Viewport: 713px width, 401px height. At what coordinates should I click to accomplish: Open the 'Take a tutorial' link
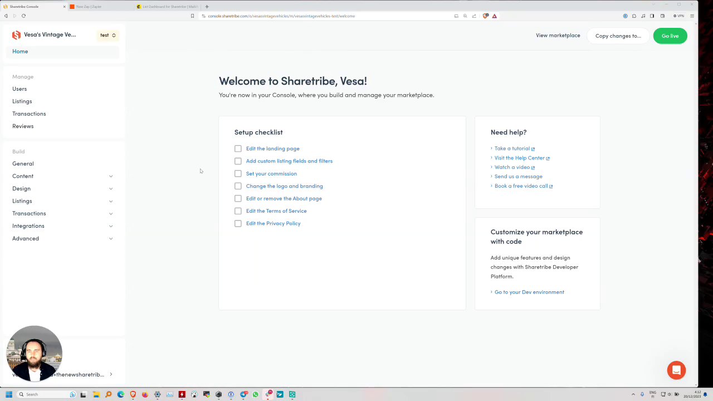click(x=514, y=149)
